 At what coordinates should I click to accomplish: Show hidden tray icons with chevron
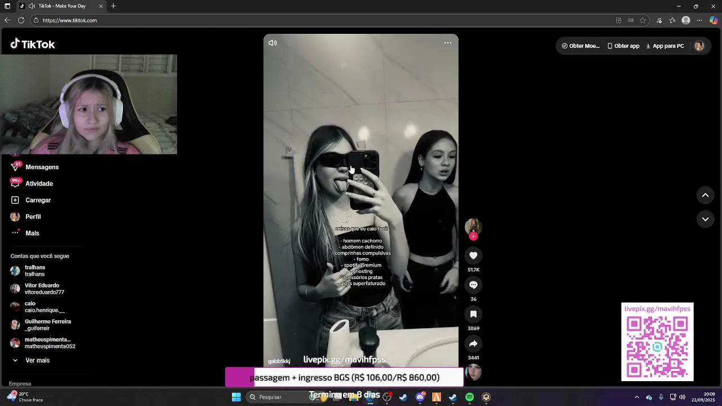637,397
